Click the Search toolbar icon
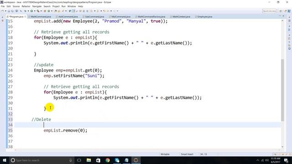 click(x=63, y=11)
